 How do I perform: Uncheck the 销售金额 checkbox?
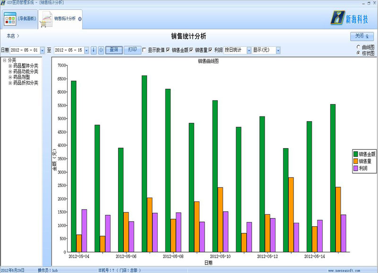pyautogui.click(x=168, y=50)
